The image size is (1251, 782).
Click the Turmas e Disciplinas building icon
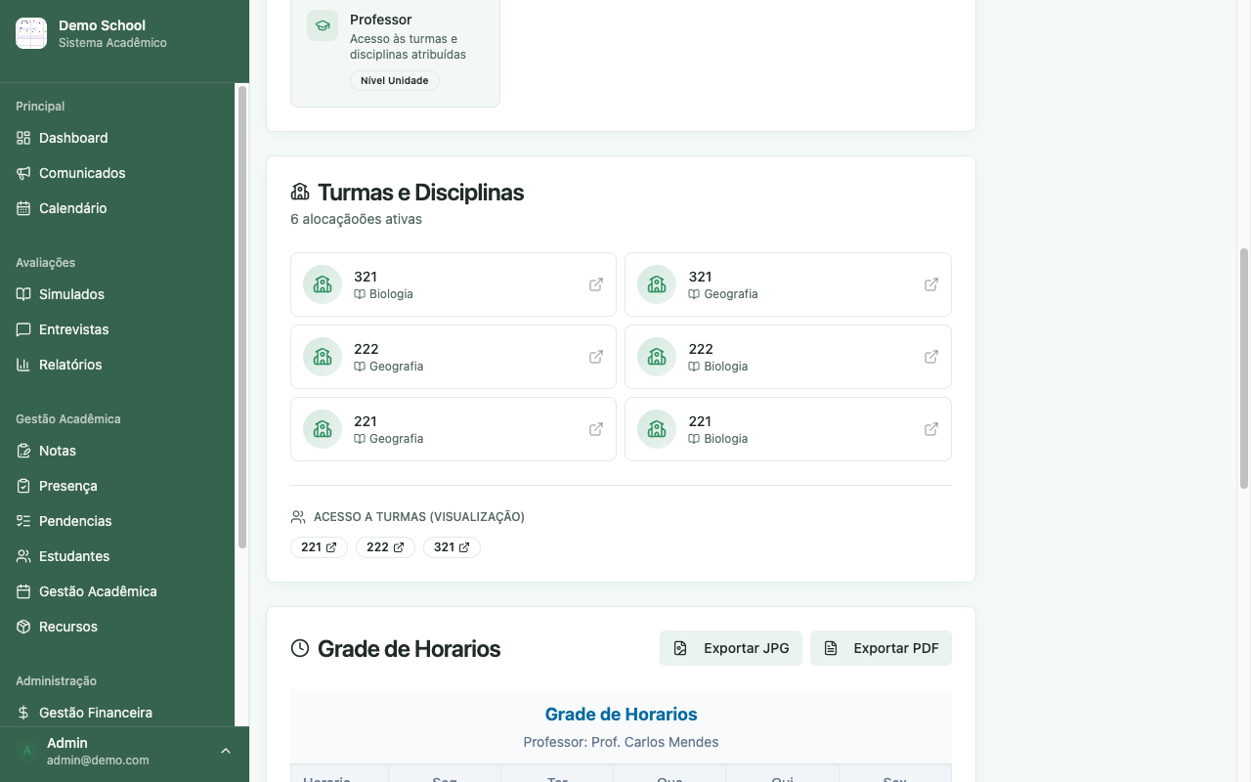click(300, 192)
